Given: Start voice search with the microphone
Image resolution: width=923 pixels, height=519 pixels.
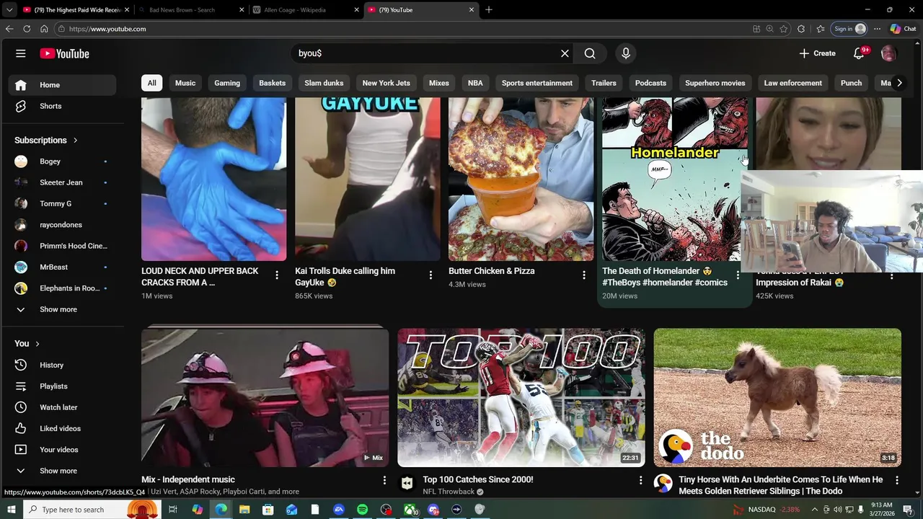Looking at the screenshot, I should [626, 53].
